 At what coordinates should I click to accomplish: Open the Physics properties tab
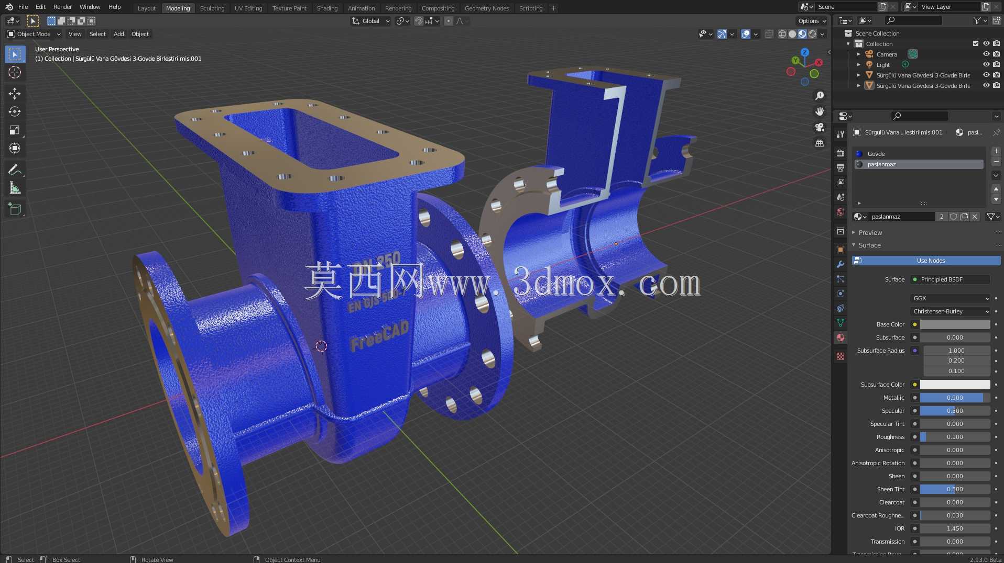841,294
